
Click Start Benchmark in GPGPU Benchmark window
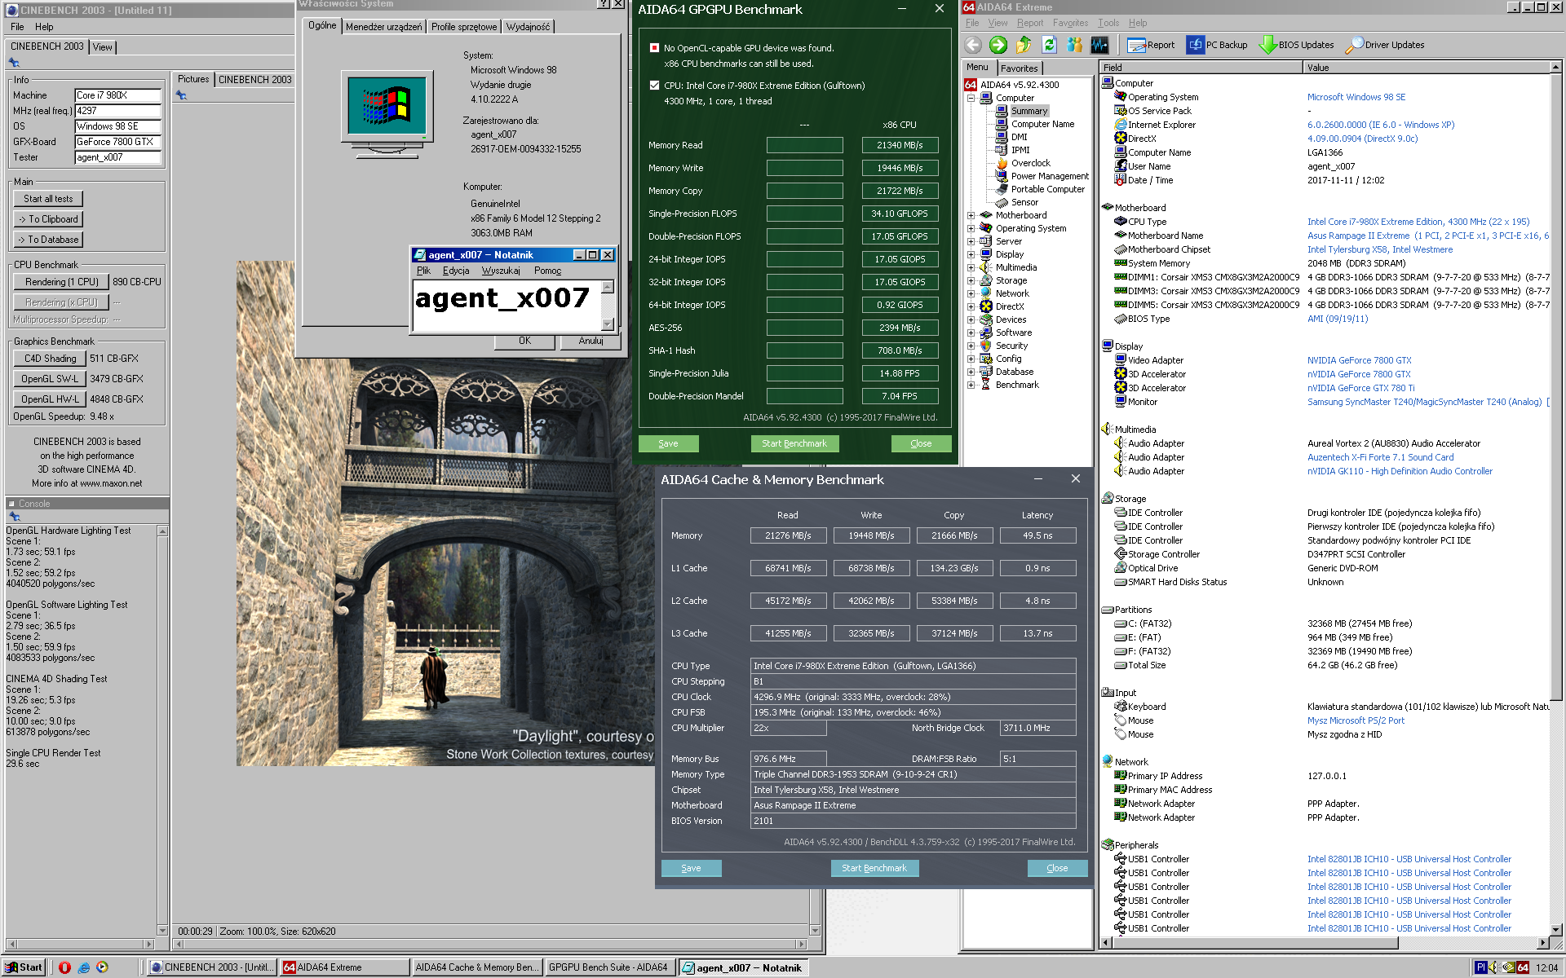pyautogui.click(x=794, y=443)
